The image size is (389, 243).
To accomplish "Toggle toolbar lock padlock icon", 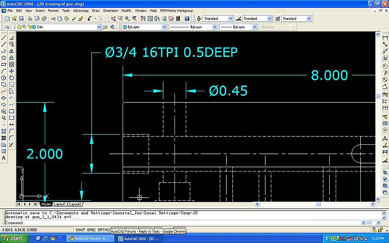I will (x=380, y=230).
